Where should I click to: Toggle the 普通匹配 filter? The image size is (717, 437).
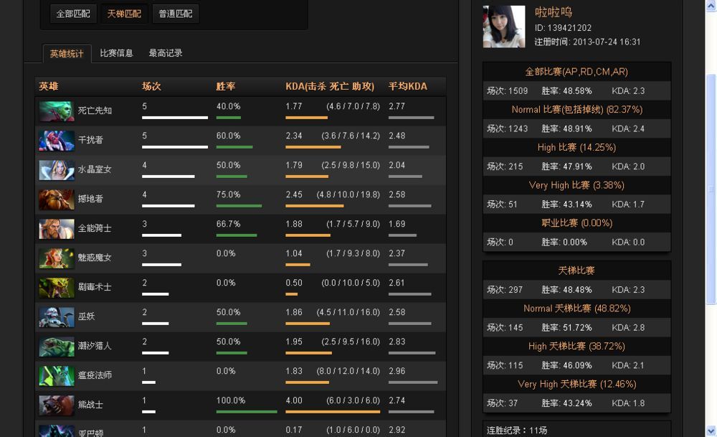tap(175, 14)
